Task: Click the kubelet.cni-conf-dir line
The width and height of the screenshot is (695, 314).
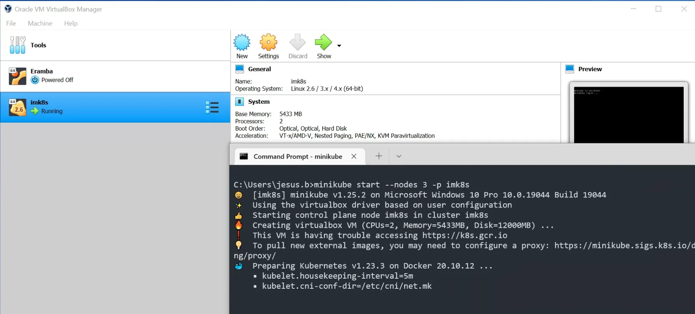Action: (347, 286)
